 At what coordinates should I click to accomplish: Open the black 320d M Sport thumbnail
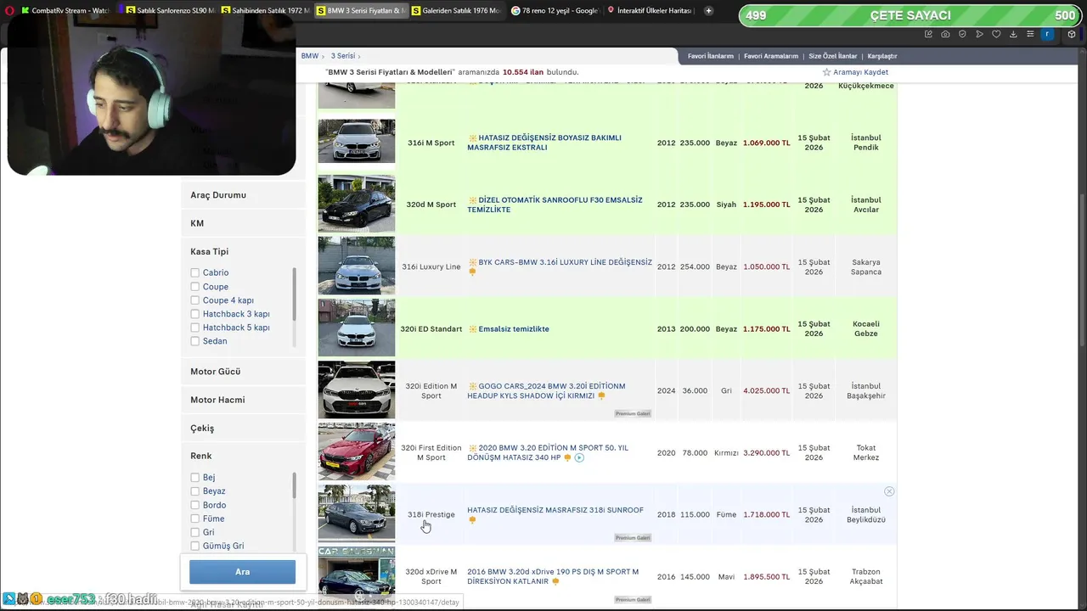point(357,204)
